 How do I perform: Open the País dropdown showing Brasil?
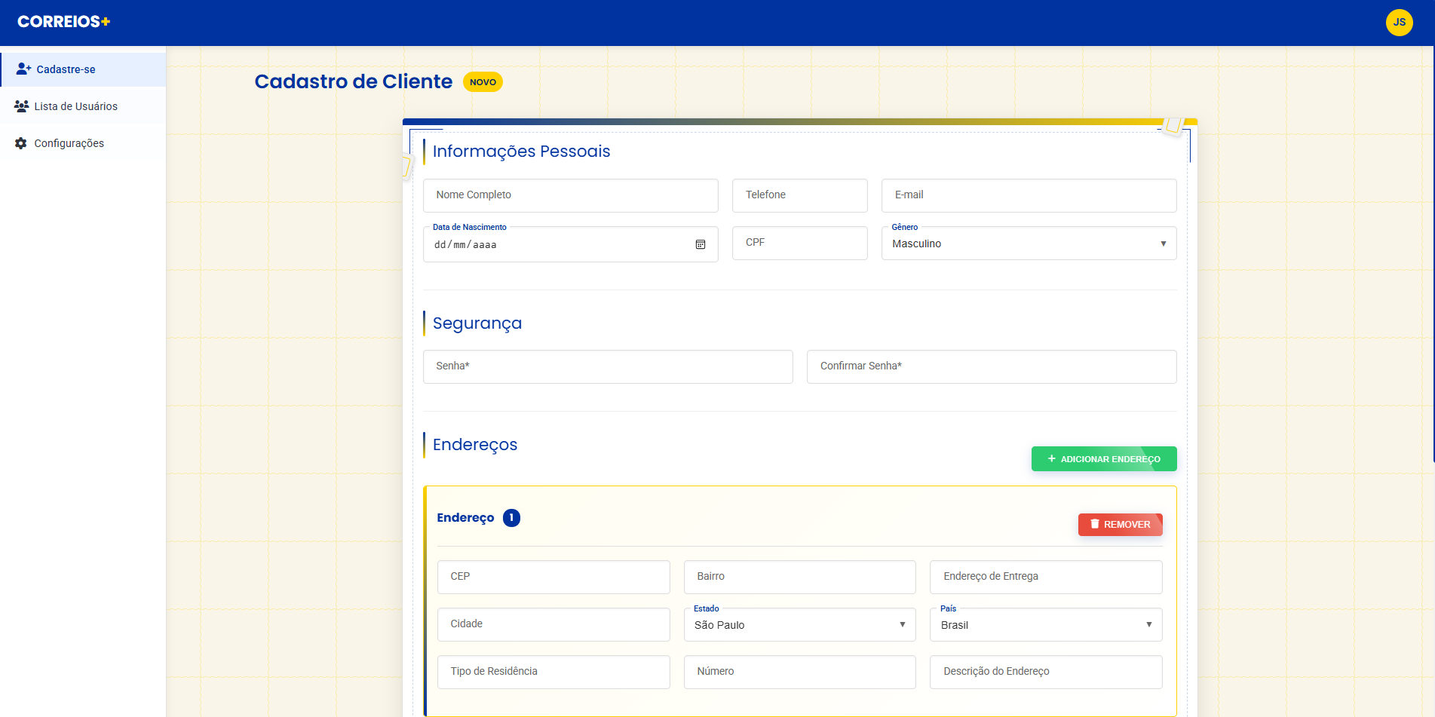(1045, 625)
